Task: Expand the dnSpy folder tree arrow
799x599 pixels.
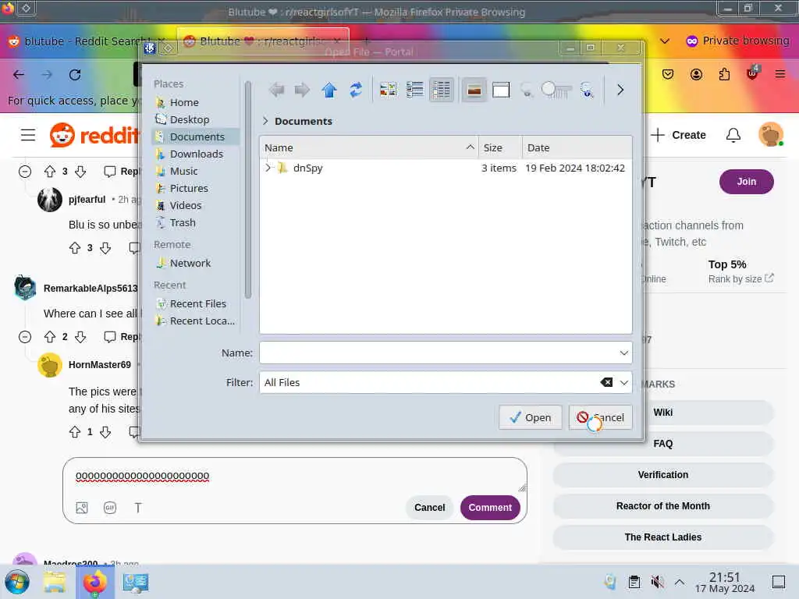Action: click(268, 168)
